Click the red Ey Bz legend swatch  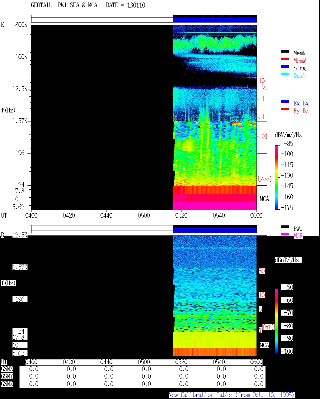(285, 109)
